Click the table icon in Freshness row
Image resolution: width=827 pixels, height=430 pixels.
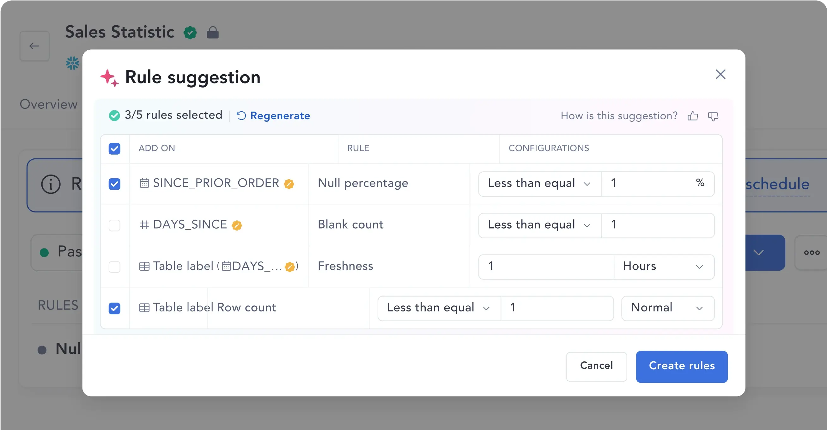pyautogui.click(x=144, y=266)
